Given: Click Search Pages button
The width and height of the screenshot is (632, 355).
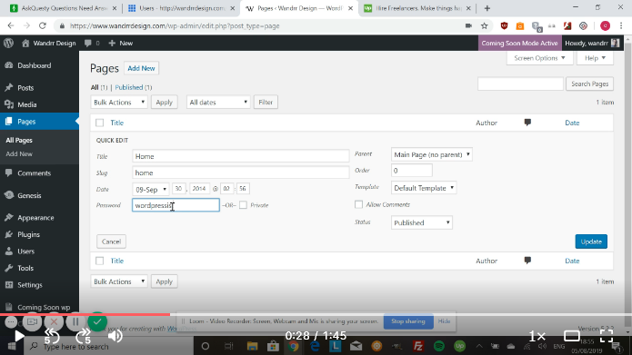Looking at the screenshot, I should [x=589, y=84].
